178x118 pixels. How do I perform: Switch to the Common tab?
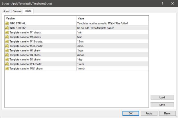point(17,11)
